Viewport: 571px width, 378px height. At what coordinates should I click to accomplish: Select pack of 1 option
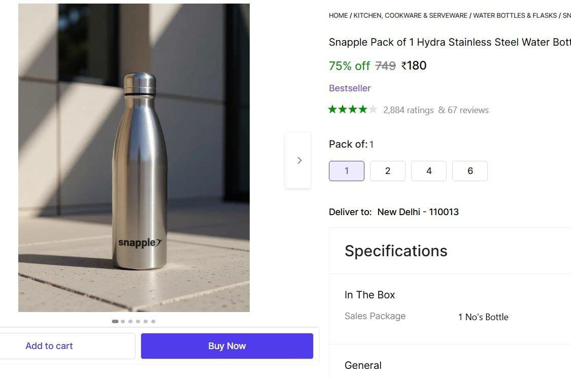pyautogui.click(x=347, y=171)
